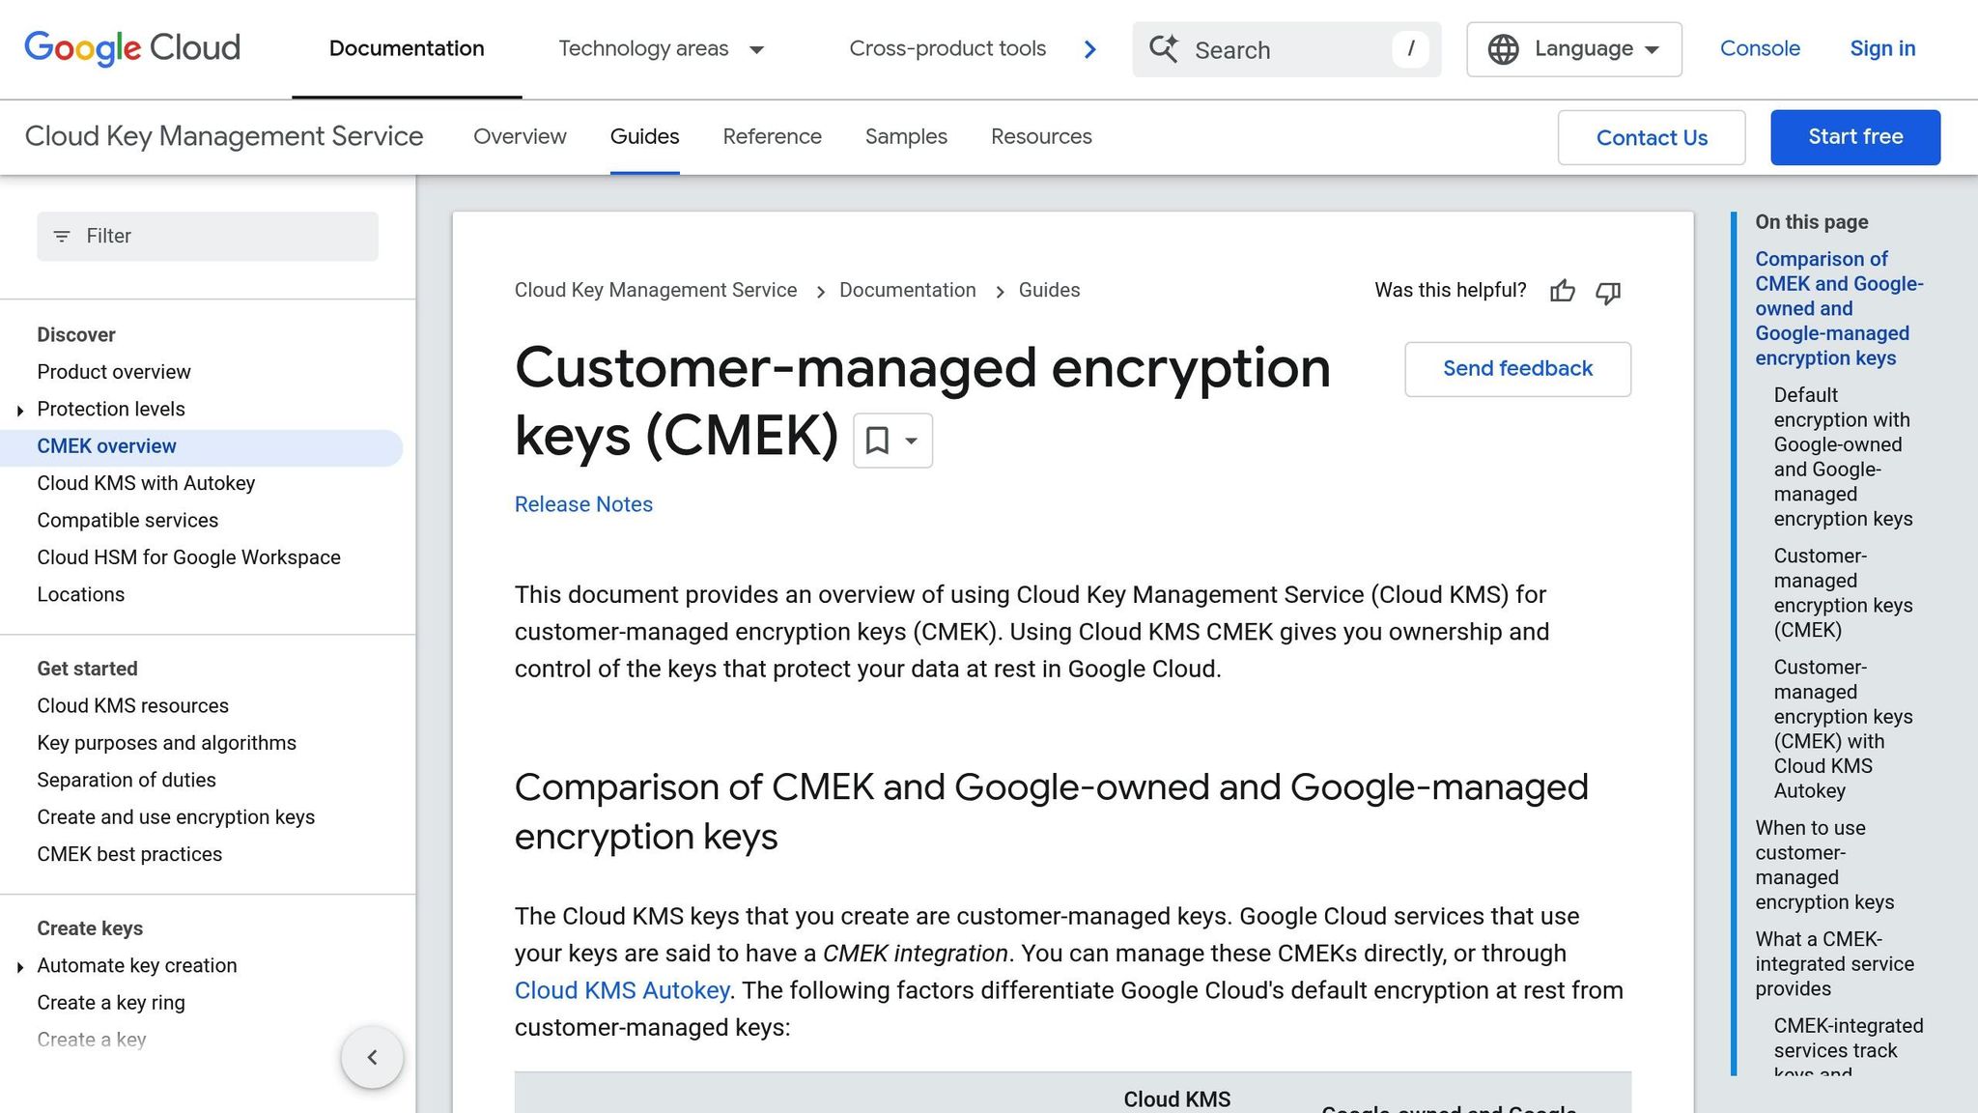Viewport: 1978px width, 1113px height.
Task: Open the Guides breadcrumb link
Action: tap(1049, 291)
